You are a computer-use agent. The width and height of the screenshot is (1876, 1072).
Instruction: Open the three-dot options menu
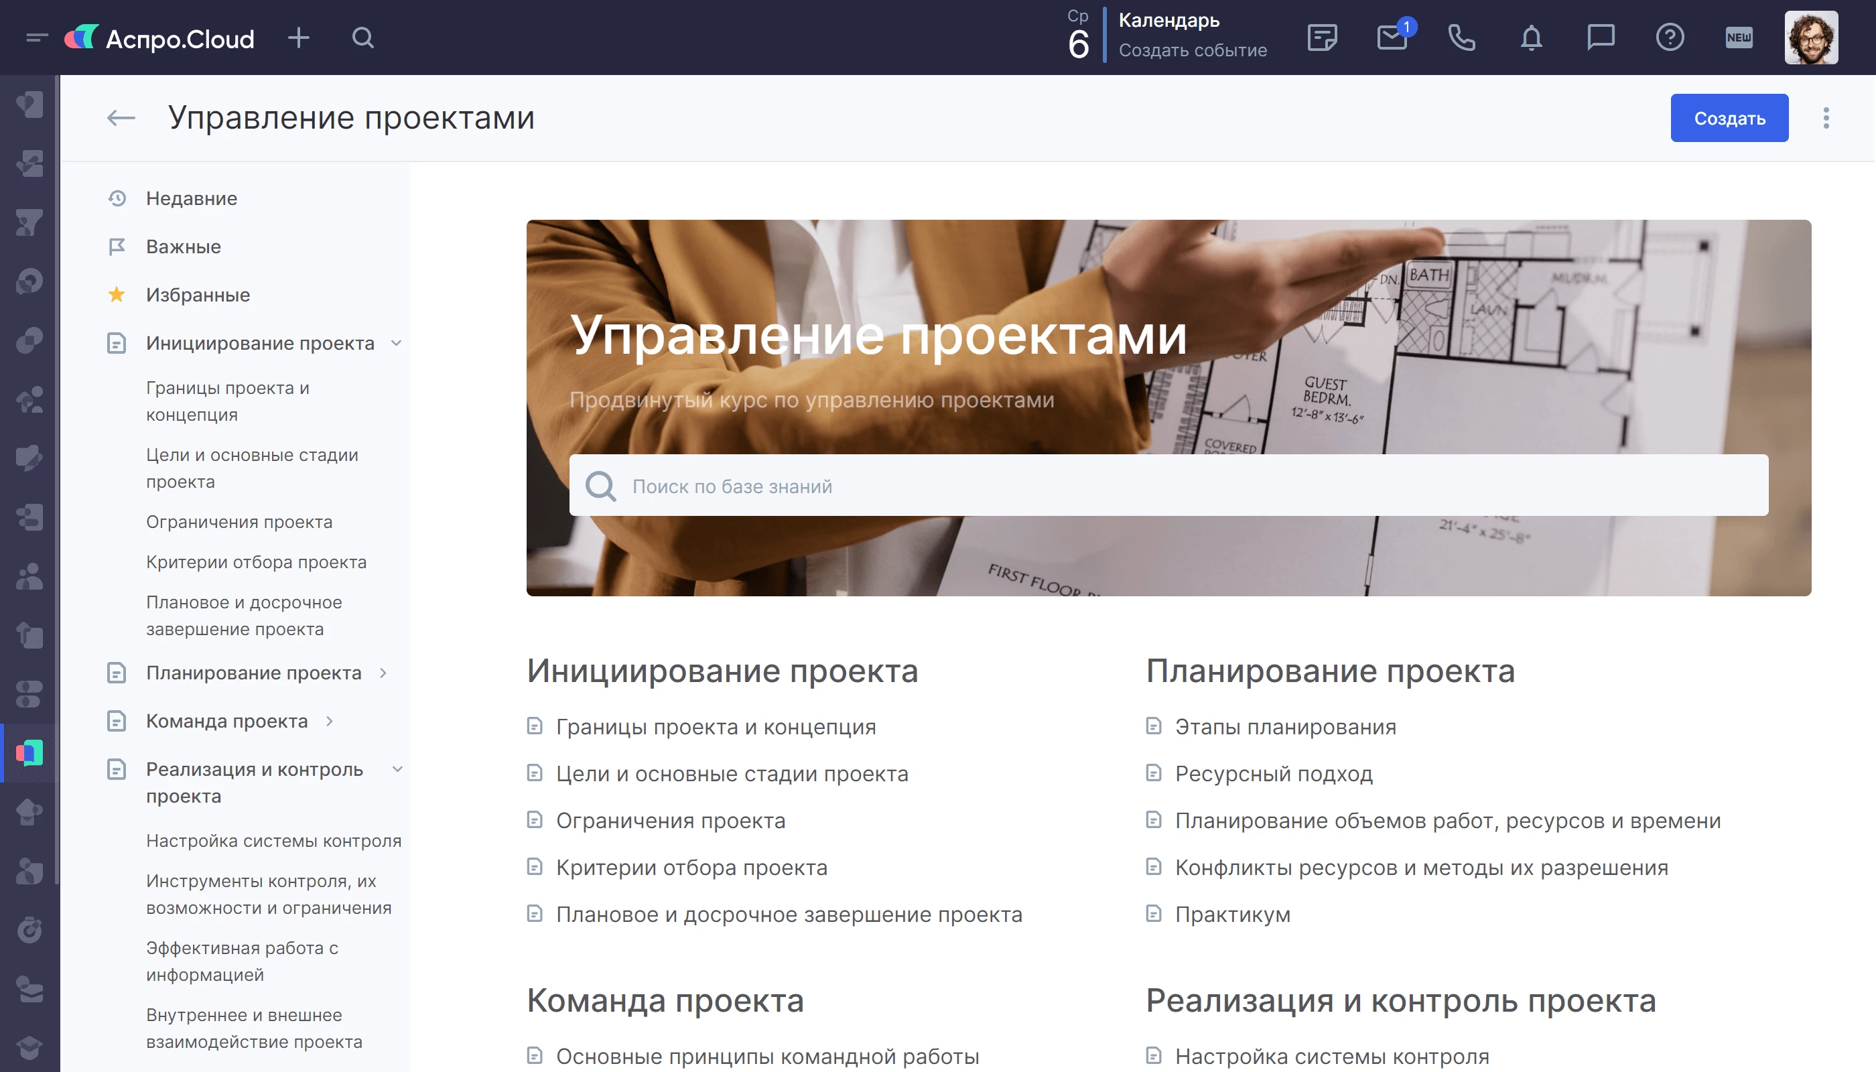1826,118
